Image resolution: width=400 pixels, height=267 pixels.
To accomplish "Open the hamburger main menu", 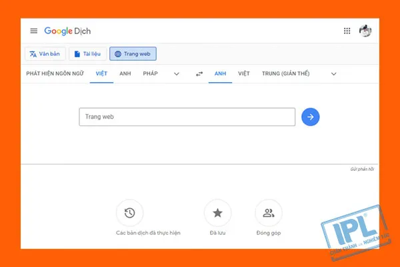I will 34,31.
